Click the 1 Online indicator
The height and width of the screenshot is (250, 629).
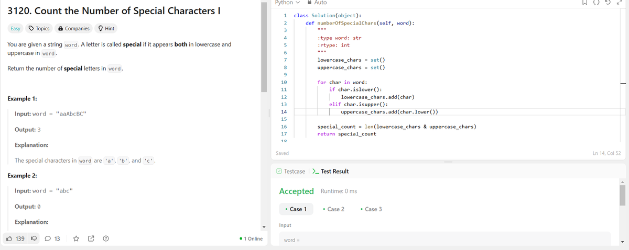coord(251,238)
